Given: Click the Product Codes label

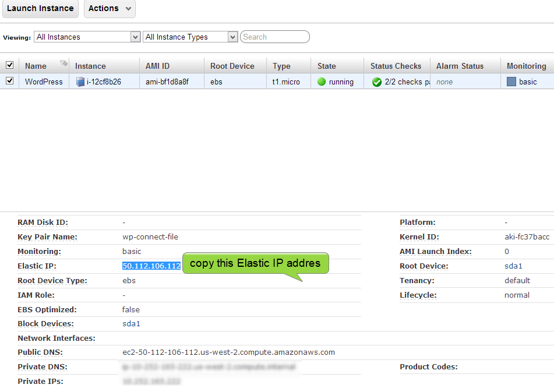Looking at the screenshot, I should 429,367.
